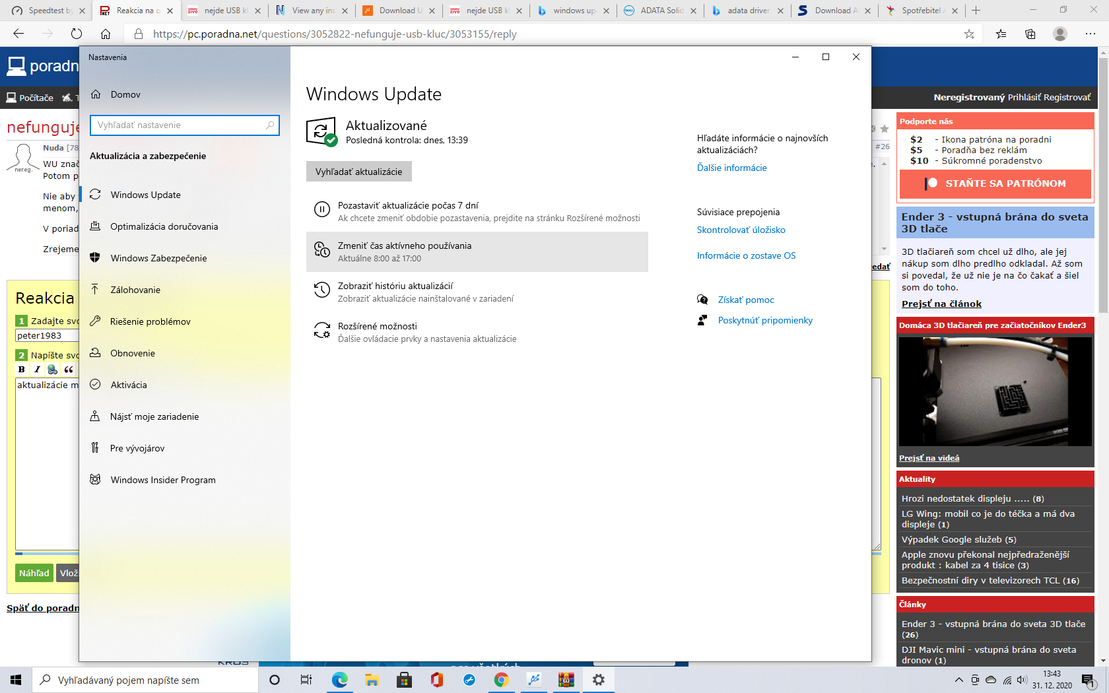This screenshot has height=693, width=1109.
Task: Open Informácie o zostave OS link
Action: pos(746,255)
